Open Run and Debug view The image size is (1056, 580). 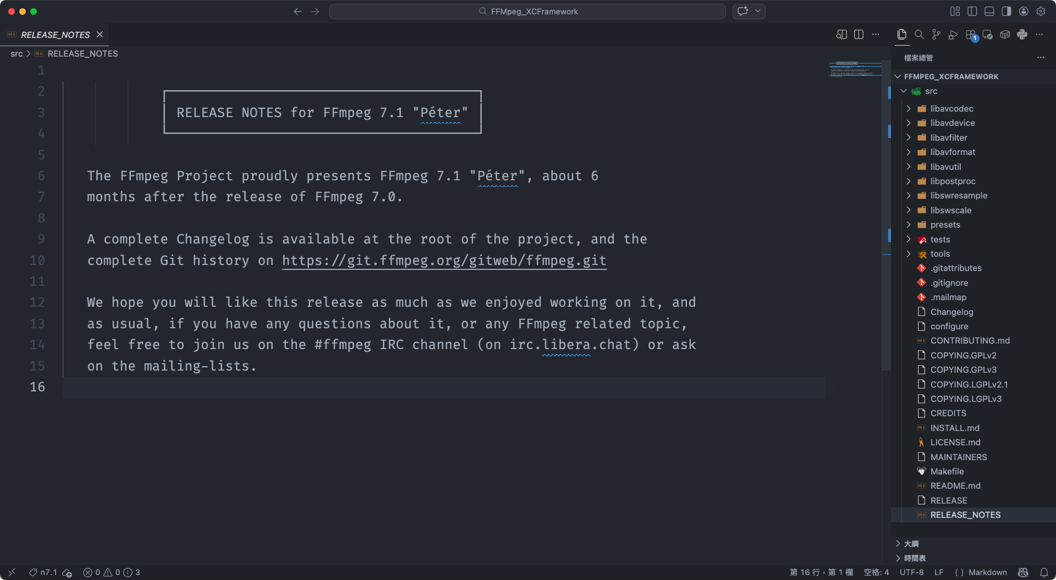coord(953,35)
